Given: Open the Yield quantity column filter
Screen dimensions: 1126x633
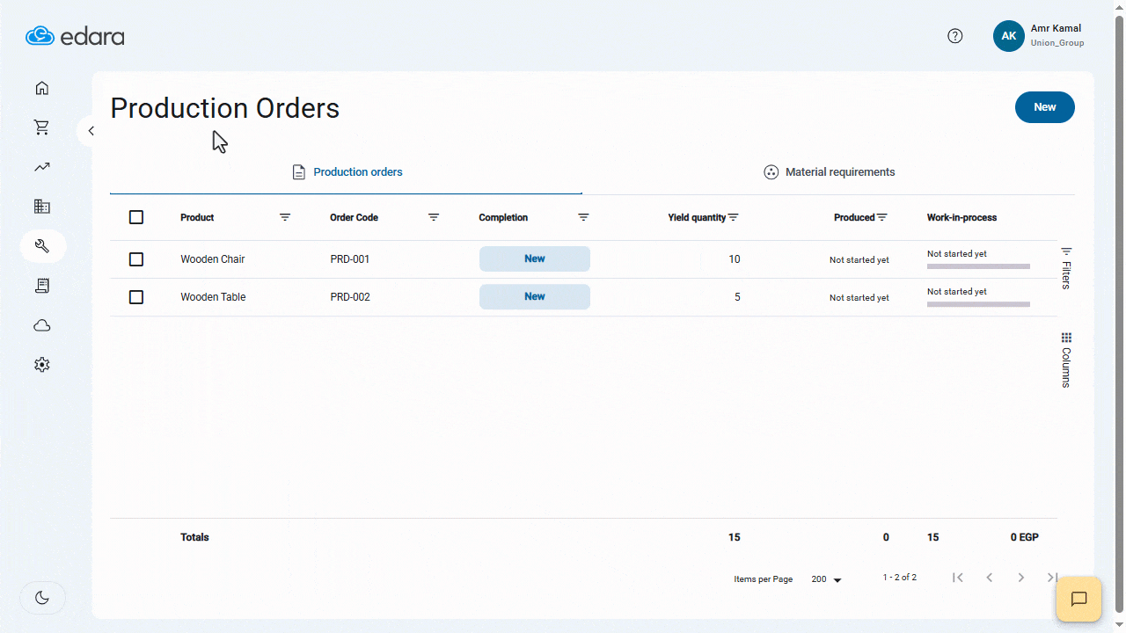Looking at the screenshot, I should (x=733, y=217).
